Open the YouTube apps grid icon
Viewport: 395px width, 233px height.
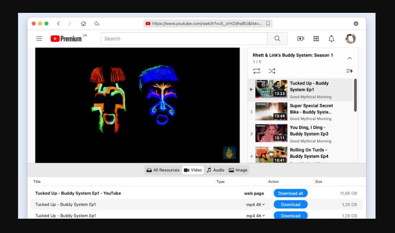click(x=316, y=39)
